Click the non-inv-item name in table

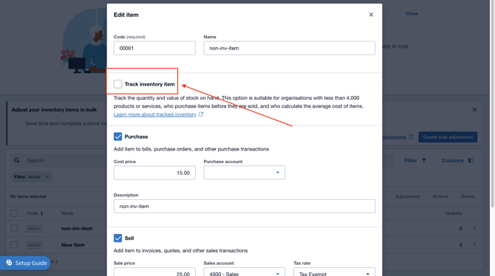pos(77,228)
